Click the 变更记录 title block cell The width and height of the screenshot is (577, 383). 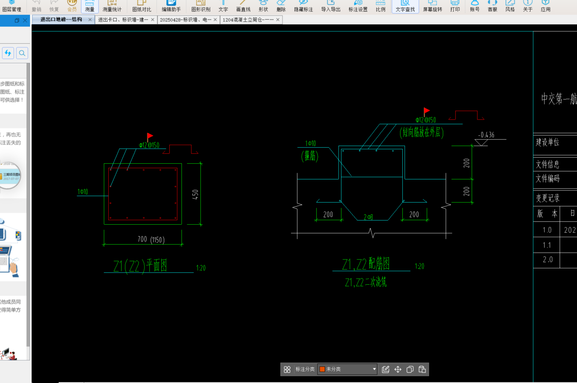point(547,198)
